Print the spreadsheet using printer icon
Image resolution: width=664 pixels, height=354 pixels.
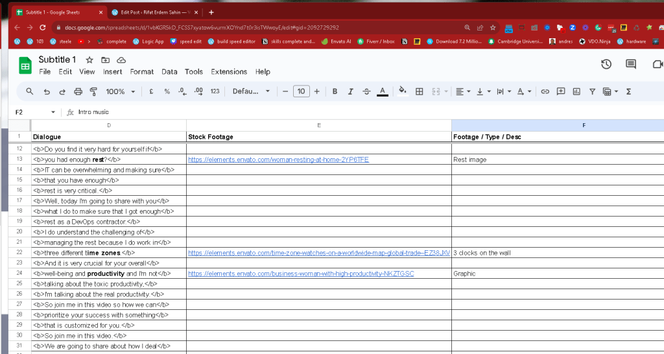[x=78, y=91]
